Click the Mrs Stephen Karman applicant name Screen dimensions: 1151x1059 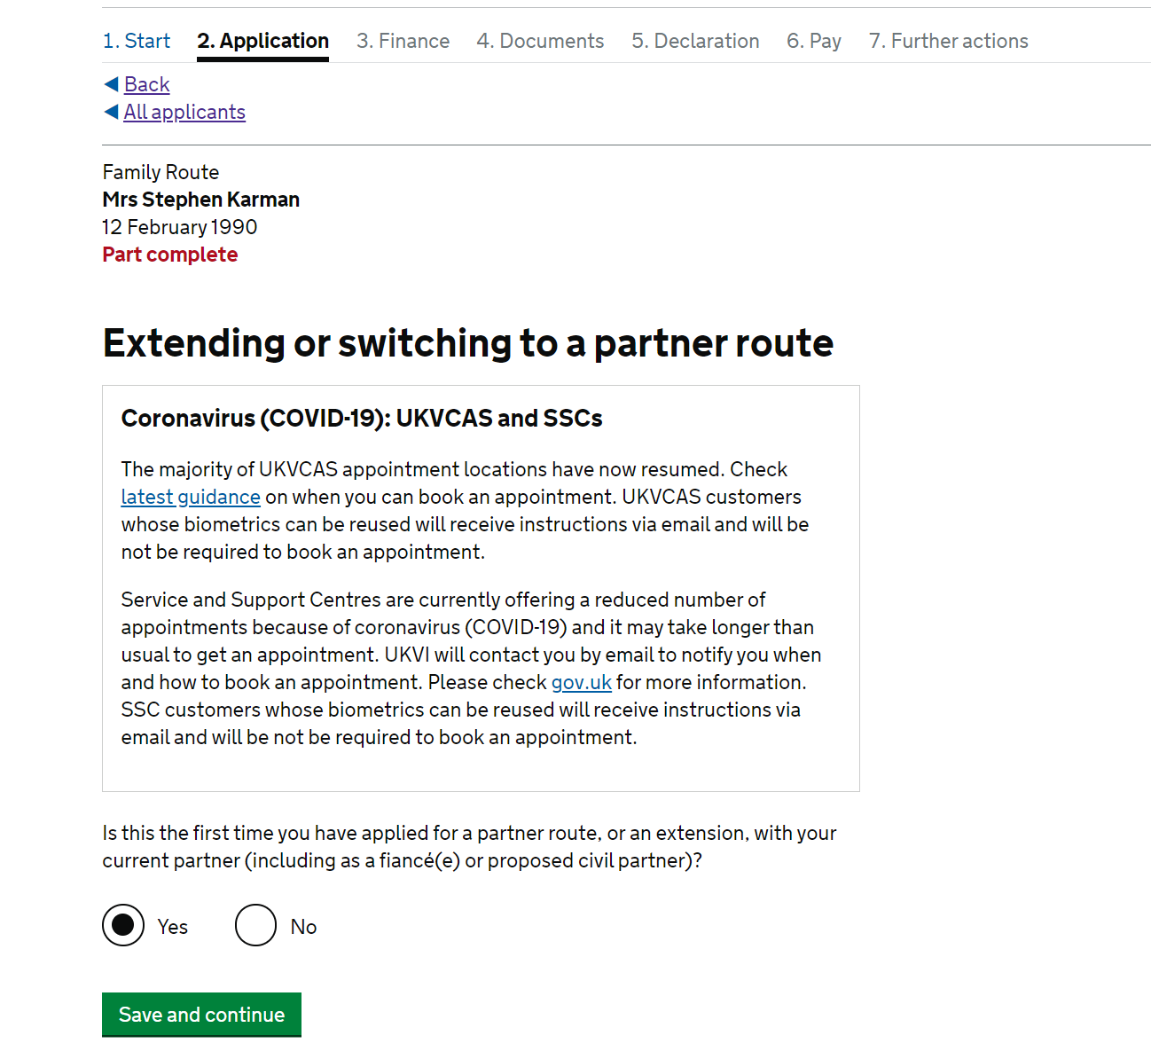point(201,200)
